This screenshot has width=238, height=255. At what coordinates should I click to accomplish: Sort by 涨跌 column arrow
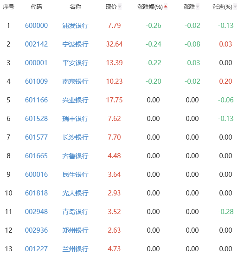(197, 7)
